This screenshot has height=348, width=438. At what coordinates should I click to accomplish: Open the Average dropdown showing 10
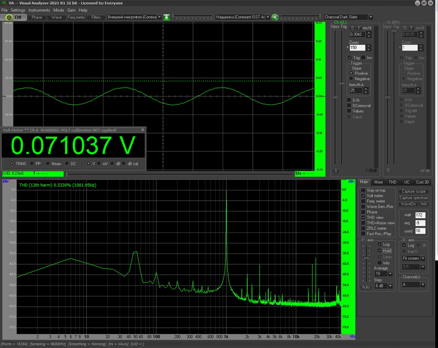[x=390, y=274]
